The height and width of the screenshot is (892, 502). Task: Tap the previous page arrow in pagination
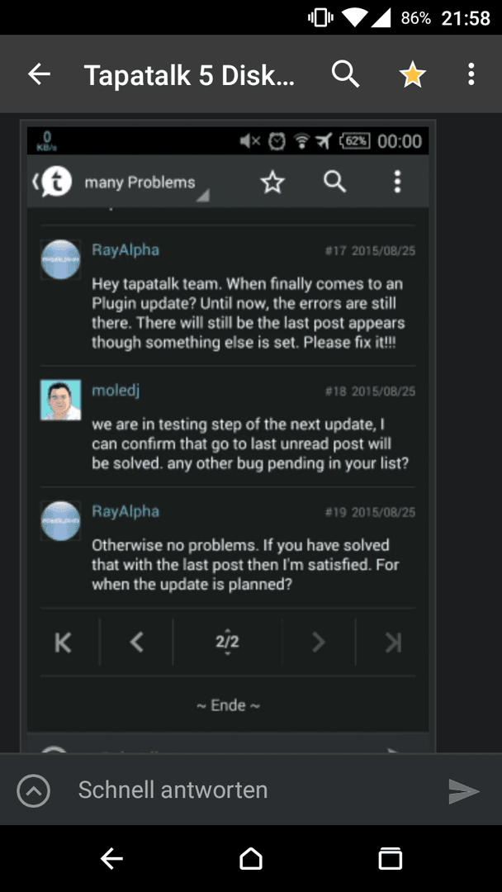(x=136, y=643)
